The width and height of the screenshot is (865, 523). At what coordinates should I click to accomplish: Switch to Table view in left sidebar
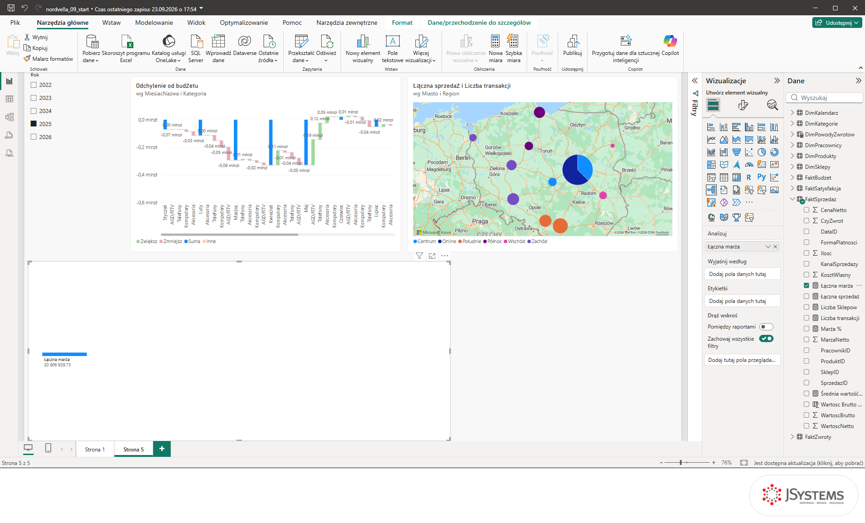coord(9,99)
